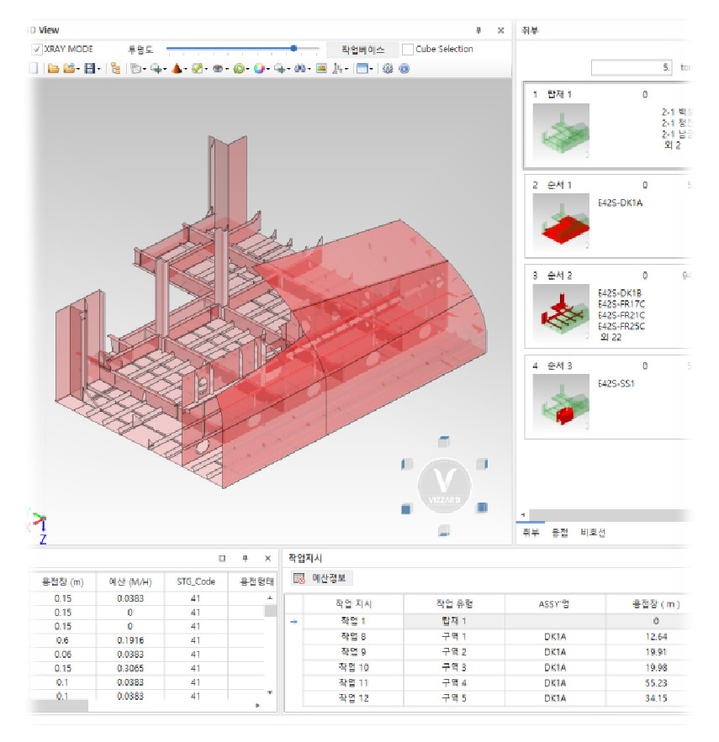
Task: Switch to the 비호선 tab
Action: 592,533
